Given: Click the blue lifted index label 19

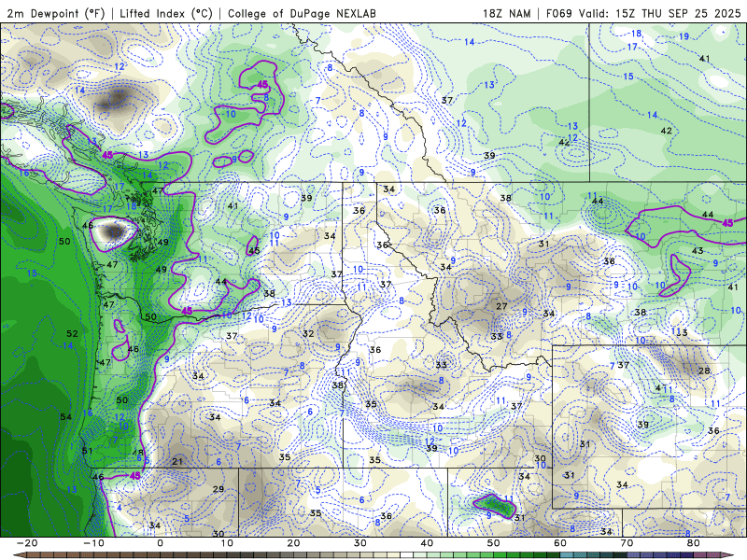Looking at the screenshot, I should coord(684,36).
